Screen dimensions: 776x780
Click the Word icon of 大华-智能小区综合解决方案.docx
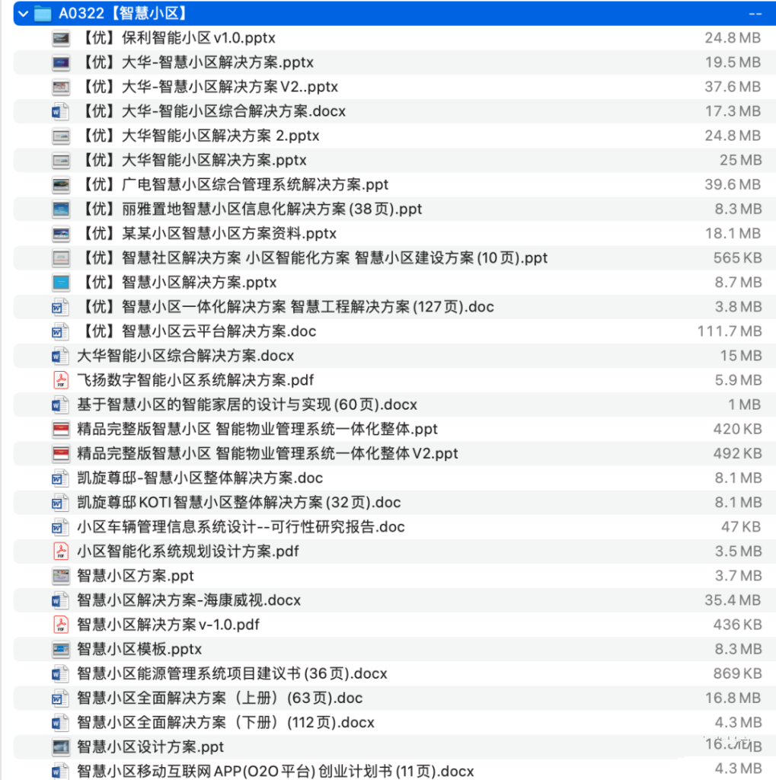tap(60, 111)
